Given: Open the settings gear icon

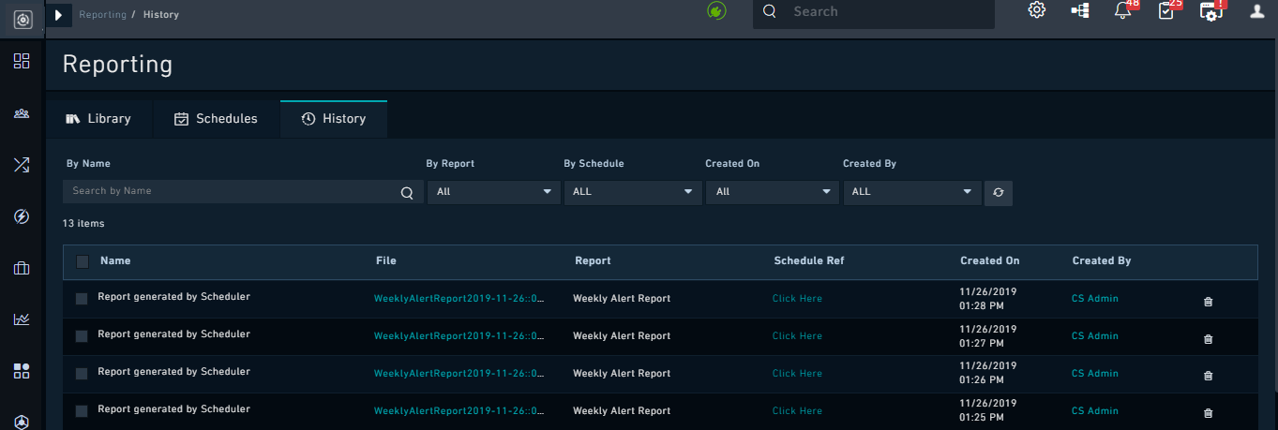Looking at the screenshot, I should coord(1037,11).
